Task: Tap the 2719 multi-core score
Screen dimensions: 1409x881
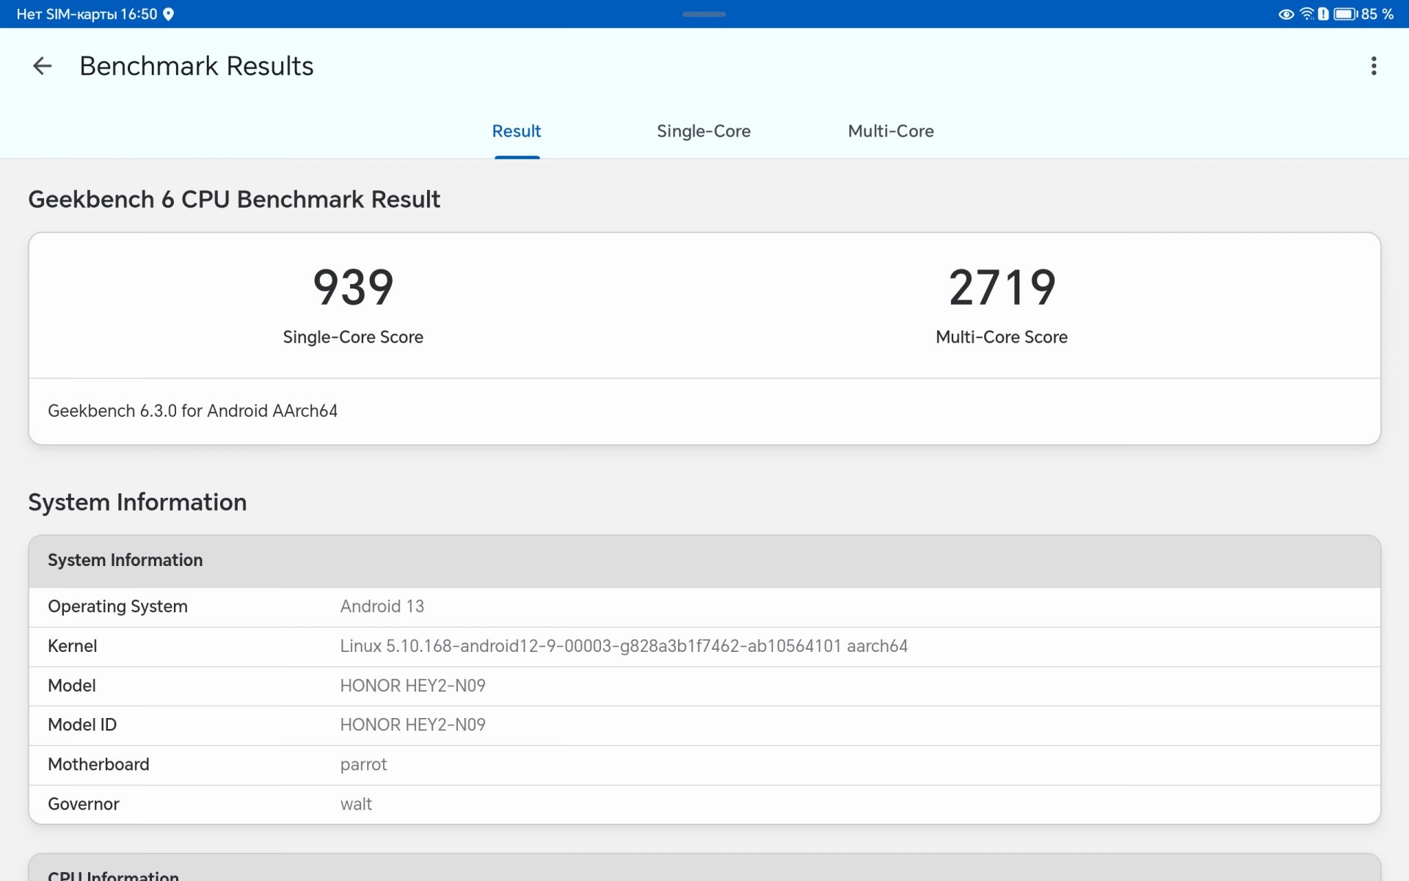Action: (1002, 288)
